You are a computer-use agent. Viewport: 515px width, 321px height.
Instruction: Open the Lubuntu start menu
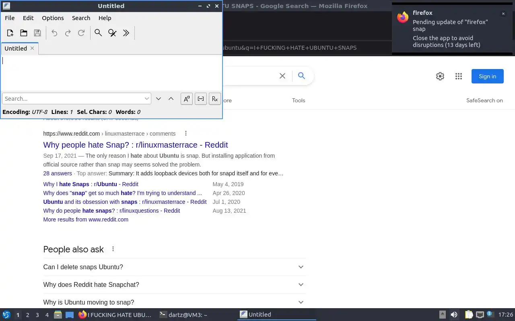coord(6,315)
